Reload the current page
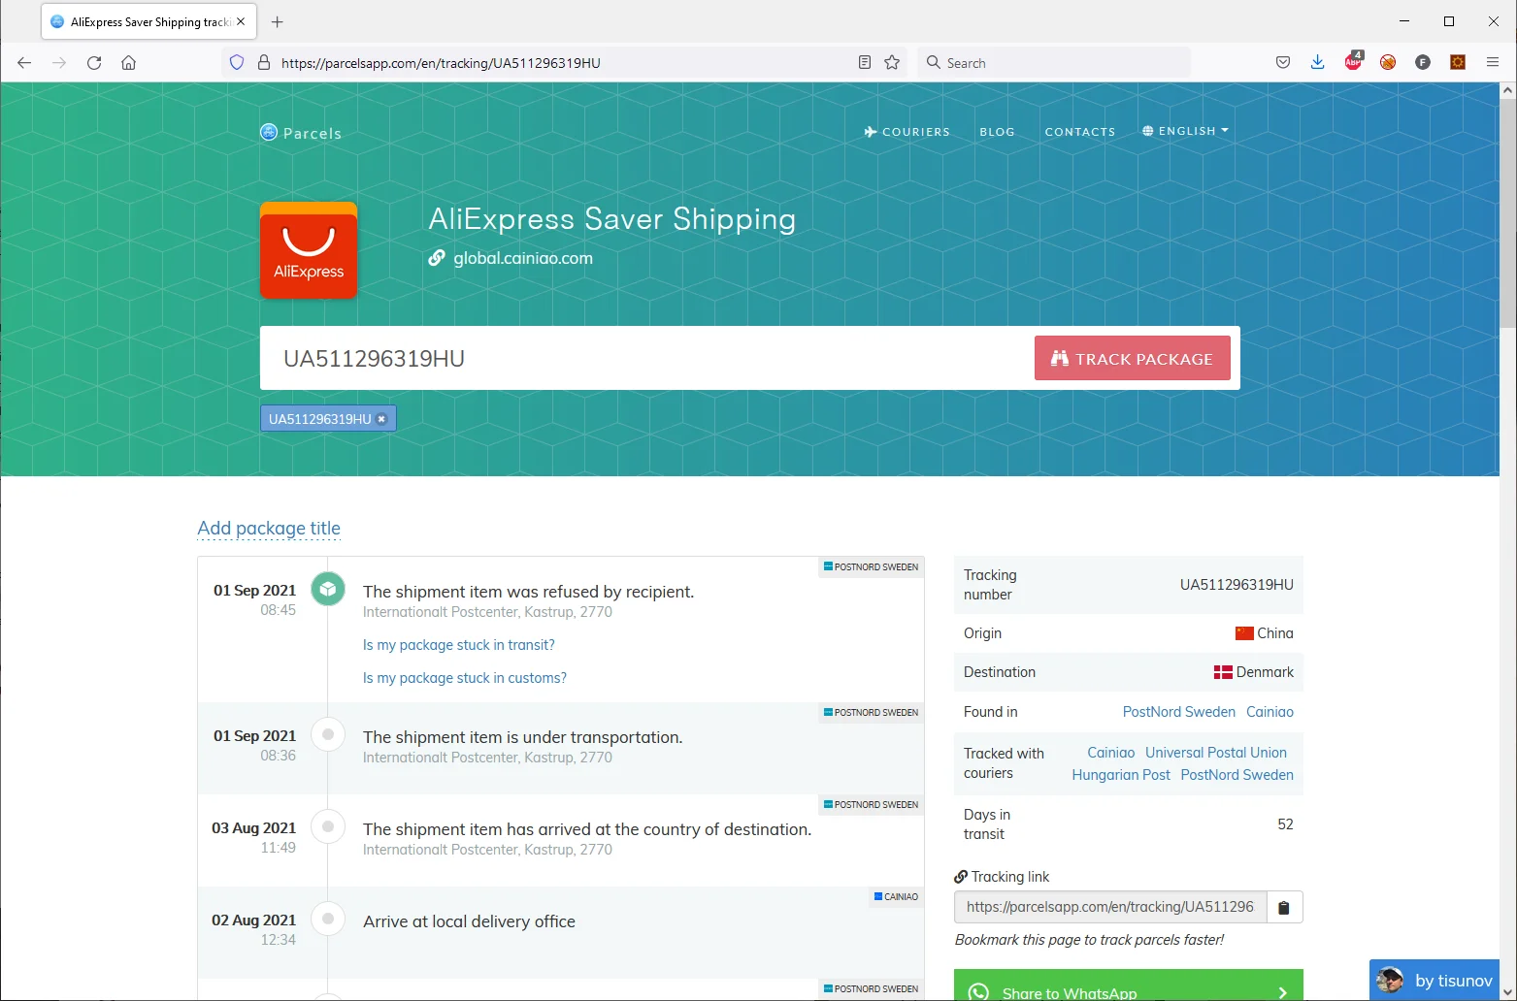The image size is (1517, 1001). coord(94,63)
